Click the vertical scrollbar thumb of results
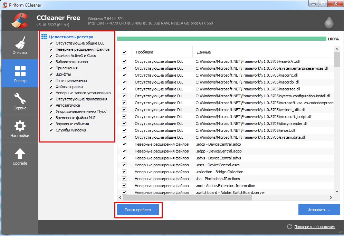 coord(337,59)
